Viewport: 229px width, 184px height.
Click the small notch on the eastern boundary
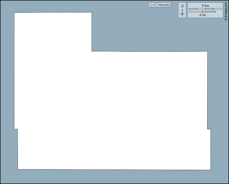209,129
